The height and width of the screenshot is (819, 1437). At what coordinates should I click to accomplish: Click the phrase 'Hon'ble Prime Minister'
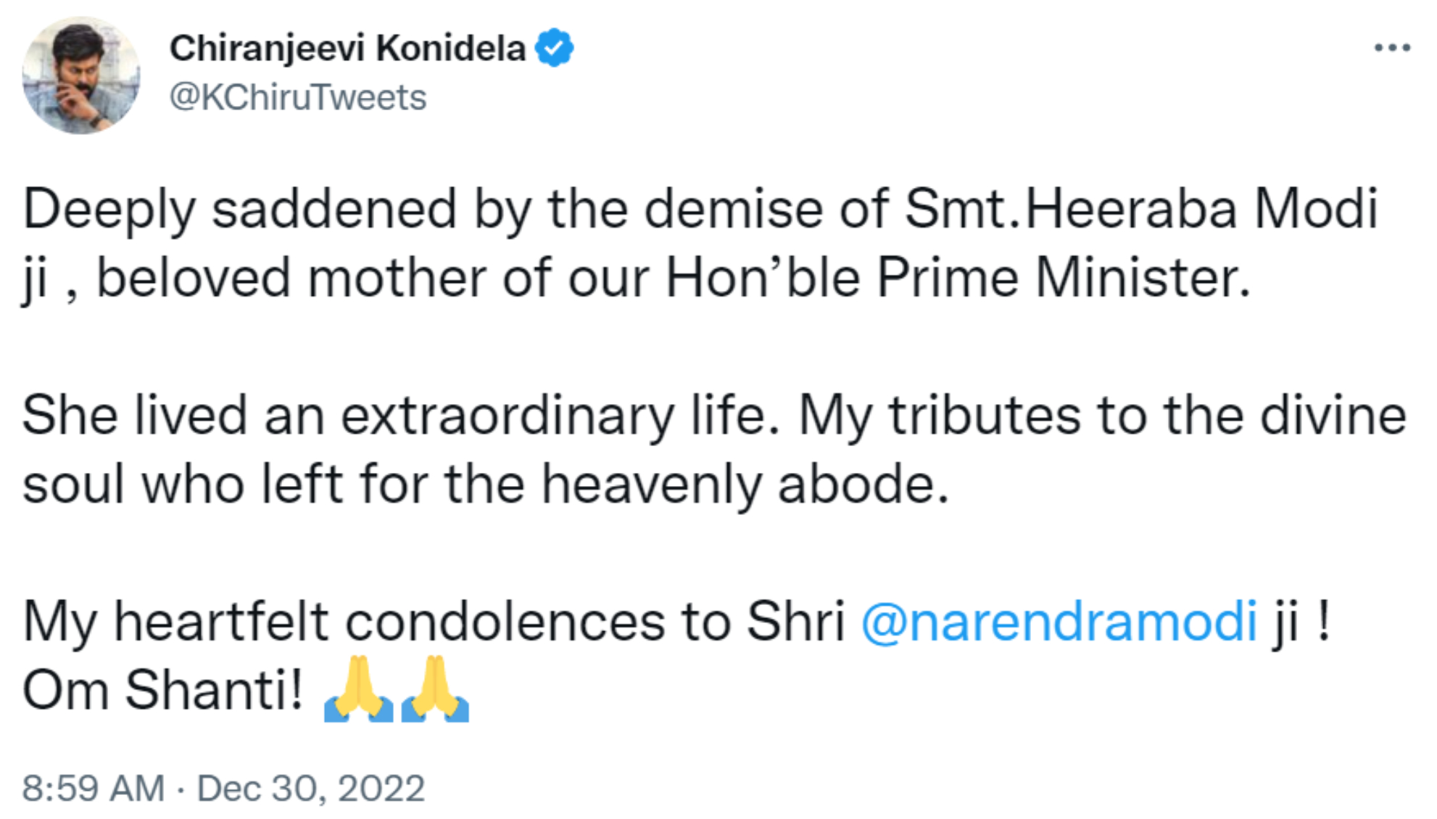[957, 278]
